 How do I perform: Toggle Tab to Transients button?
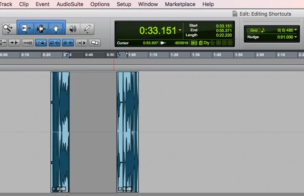tap(14, 43)
